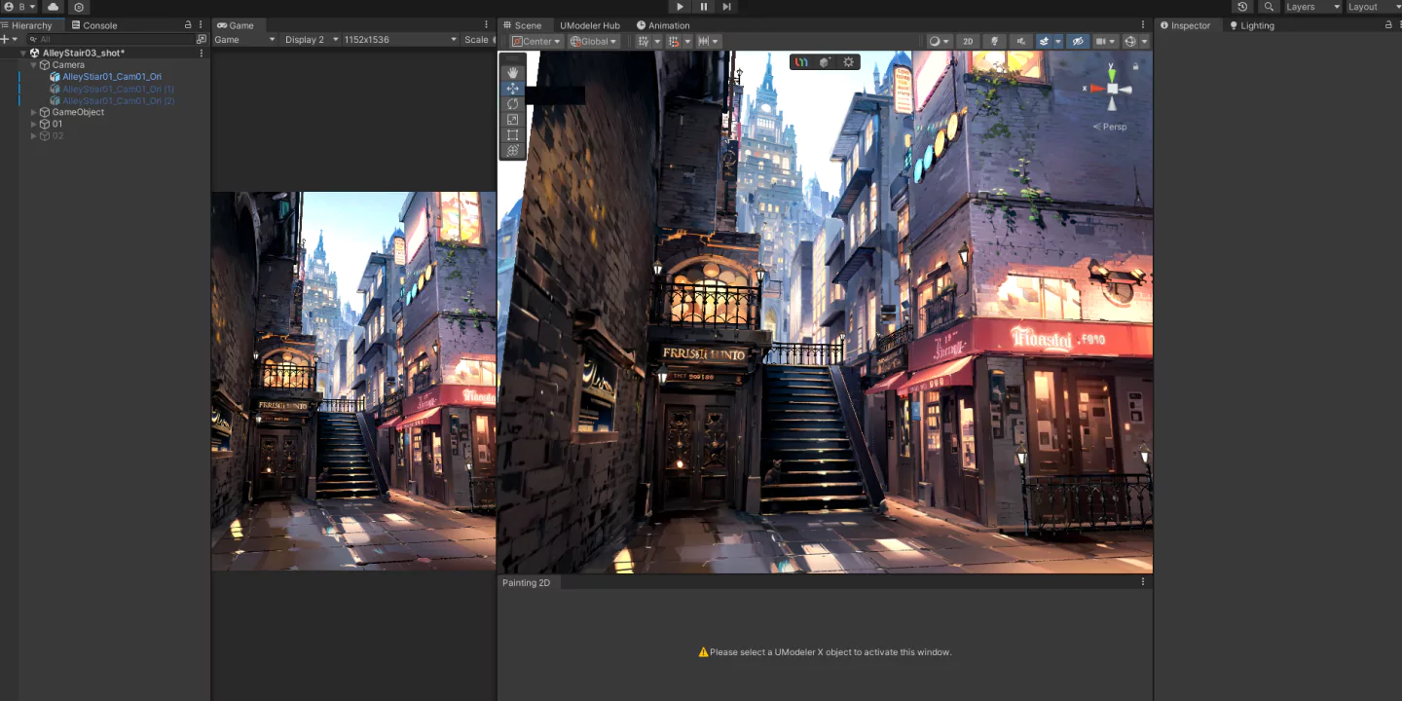Click the Step frame button
Image resolution: width=1402 pixels, height=701 pixels.
coord(726,7)
